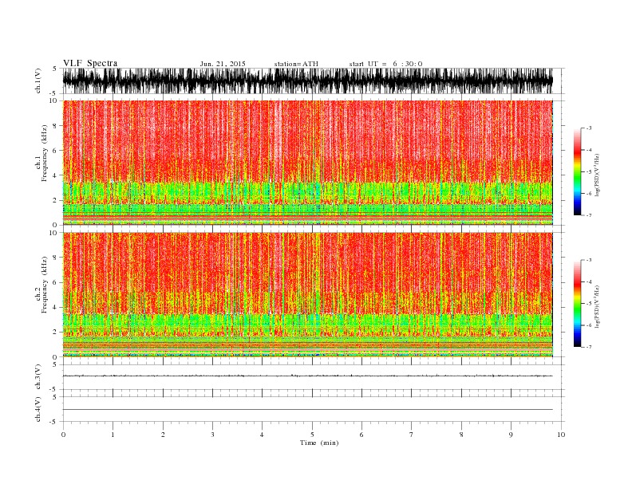This screenshot has width=632, height=488.
Task: Click the "1" tick on the time axis
Action: [x=113, y=435]
